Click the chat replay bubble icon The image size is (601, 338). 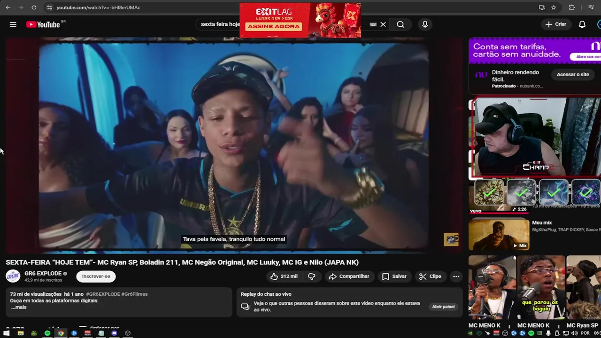click(245, 307)
